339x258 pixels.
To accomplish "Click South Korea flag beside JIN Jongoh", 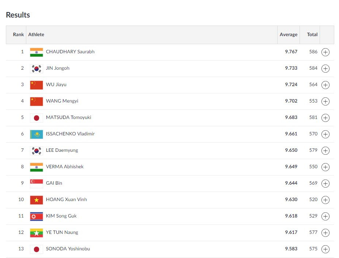I will 37,69.
